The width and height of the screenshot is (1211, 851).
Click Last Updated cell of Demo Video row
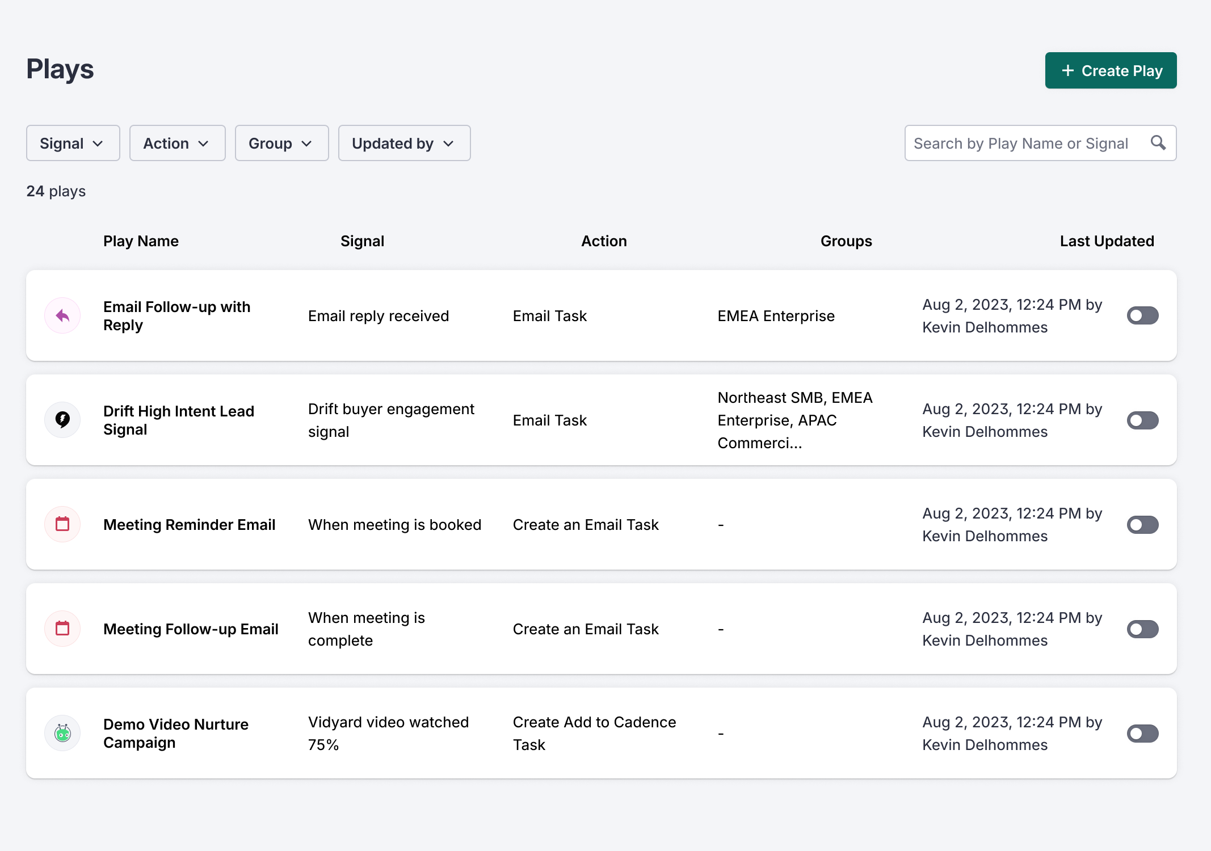1012,734
